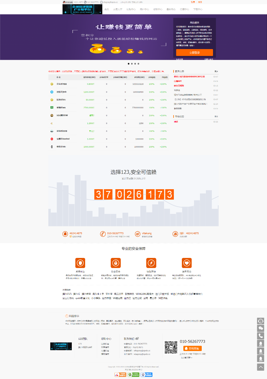The image size is (267, 379).
Task: Click the orange 立即登录 button
Action: (194, 53)
